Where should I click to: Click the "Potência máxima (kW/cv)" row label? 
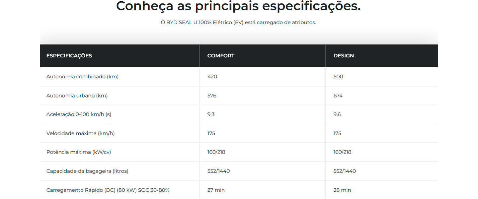79,152
